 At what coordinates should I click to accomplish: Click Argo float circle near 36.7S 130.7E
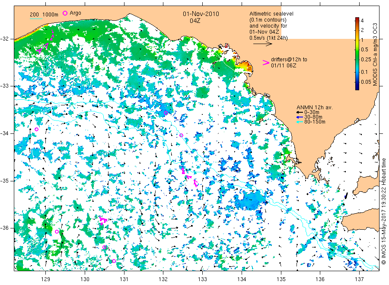[x=114, y=261]
